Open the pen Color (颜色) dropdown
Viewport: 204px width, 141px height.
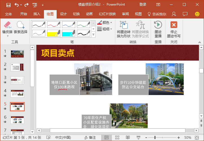[x=105, y=23]
